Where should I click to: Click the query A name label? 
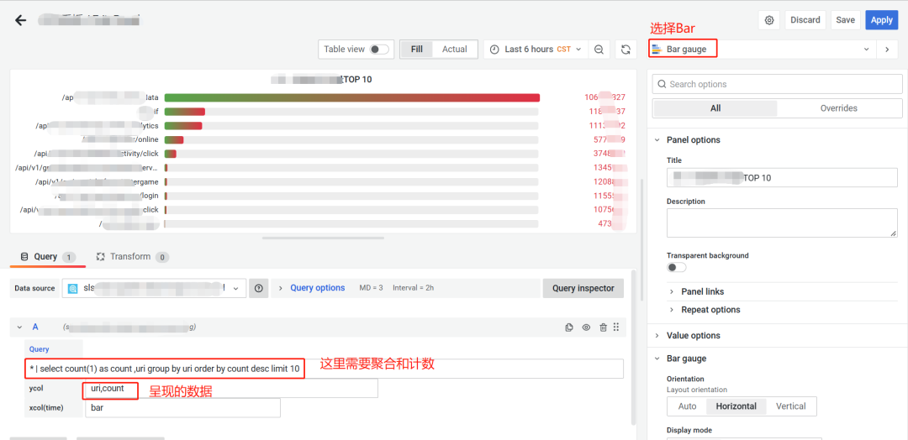tap(34, 327)
